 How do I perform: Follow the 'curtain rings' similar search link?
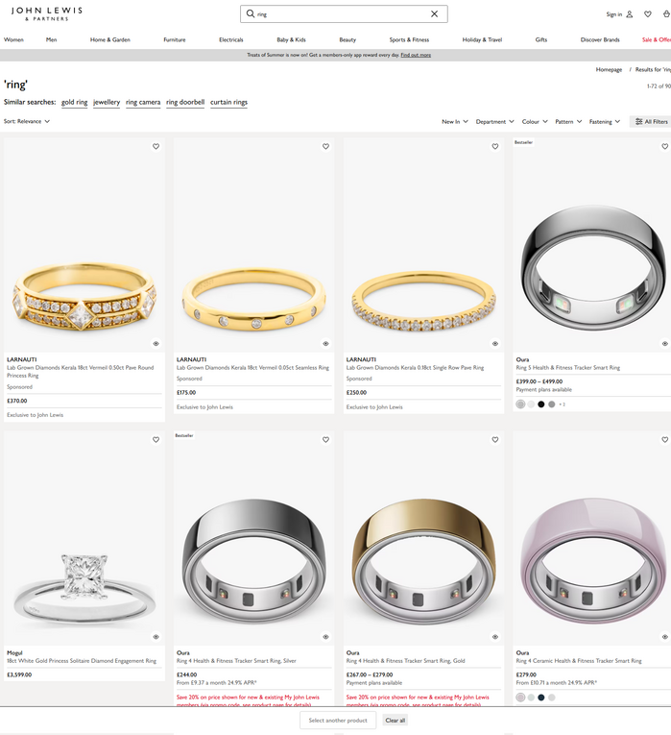tap(229, 102)
